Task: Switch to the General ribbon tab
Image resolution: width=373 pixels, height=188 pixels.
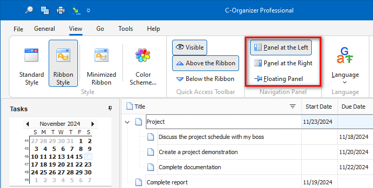Action: pos(44,29)
